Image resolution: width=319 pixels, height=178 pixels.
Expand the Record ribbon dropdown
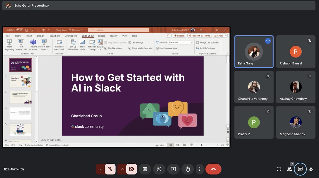pyautogui.click(x=100, y=50)
